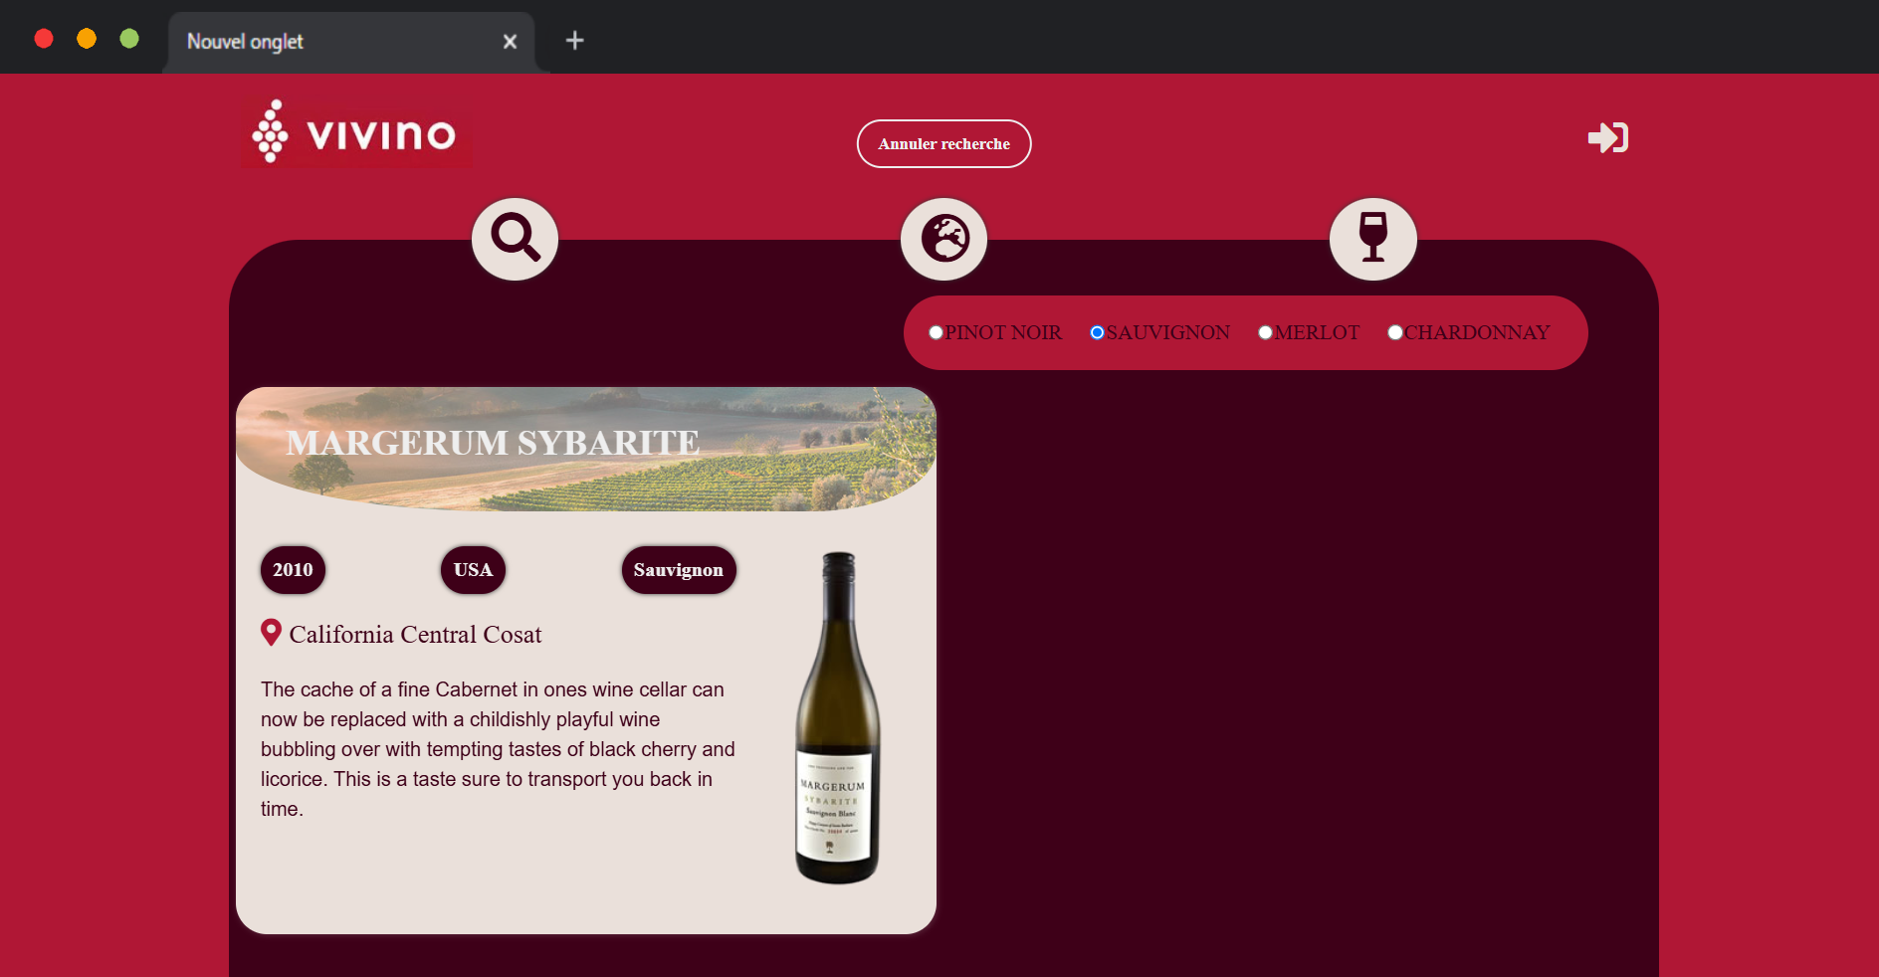Choose the Chardonnay radio option

point(1395,332)
